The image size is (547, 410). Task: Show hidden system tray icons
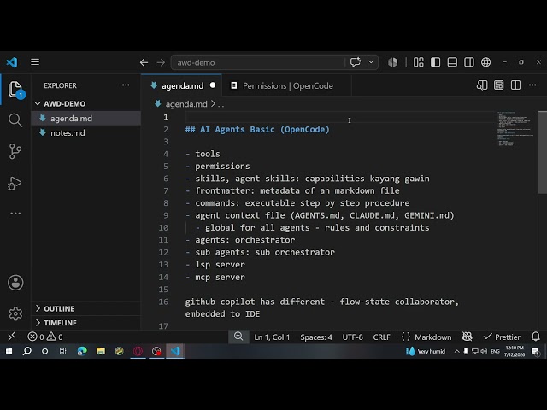pos(456,351)
